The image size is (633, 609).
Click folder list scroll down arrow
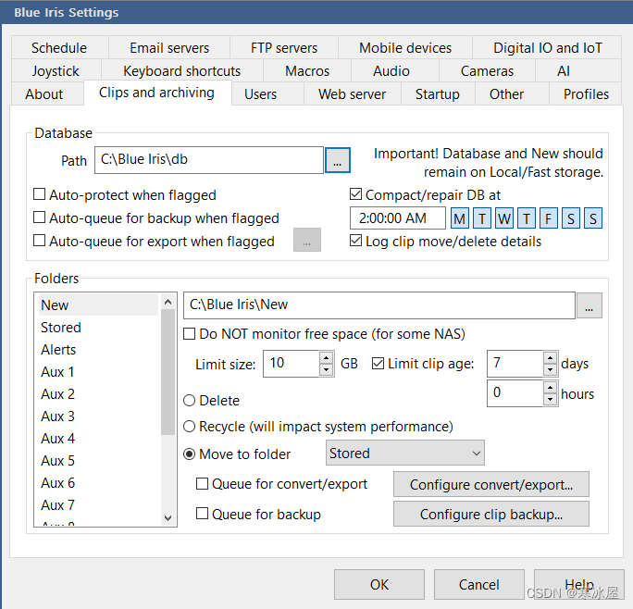pos(168,517)
